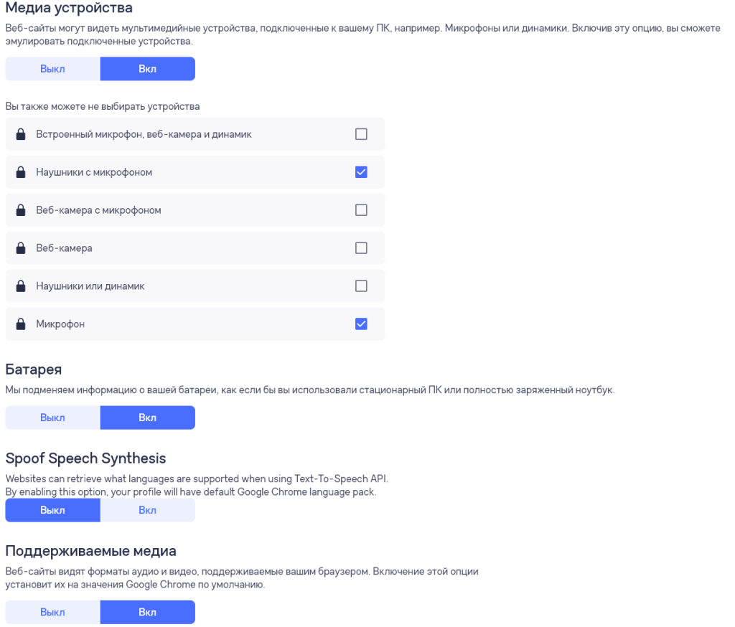Check the Наушники или динамик checkbox
This screenshot has width=735, height=627.
pos(361,286)
